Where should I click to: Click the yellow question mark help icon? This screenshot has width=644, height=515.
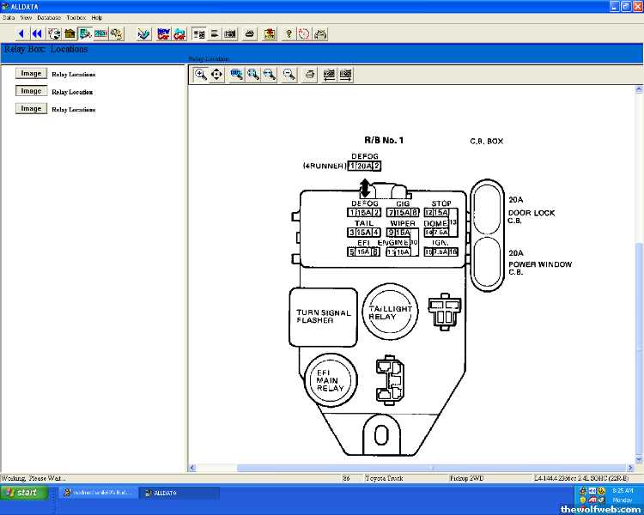click(289, 33)
